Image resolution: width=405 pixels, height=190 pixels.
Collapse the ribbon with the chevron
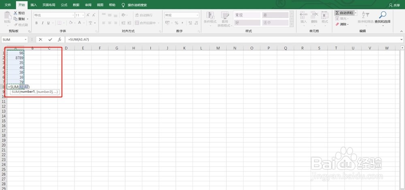click(x=401, y=31)
